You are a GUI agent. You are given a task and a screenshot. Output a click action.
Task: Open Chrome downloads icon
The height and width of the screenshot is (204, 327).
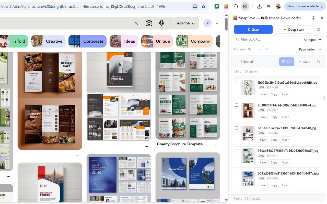[x=259, y=6]
